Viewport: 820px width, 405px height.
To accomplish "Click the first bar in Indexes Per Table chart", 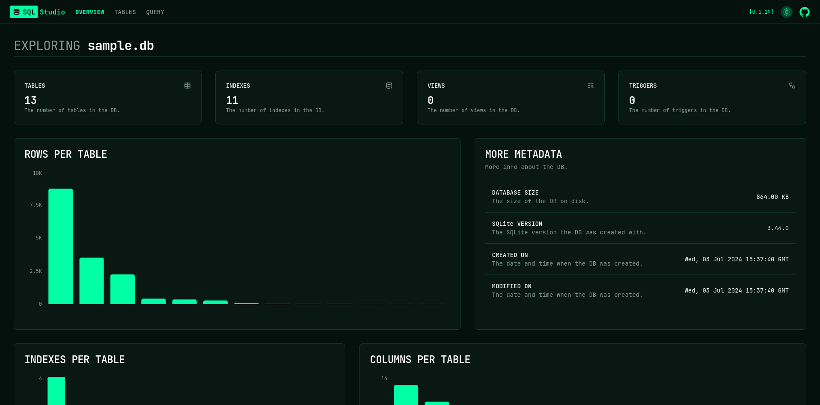I will (56, 391).
